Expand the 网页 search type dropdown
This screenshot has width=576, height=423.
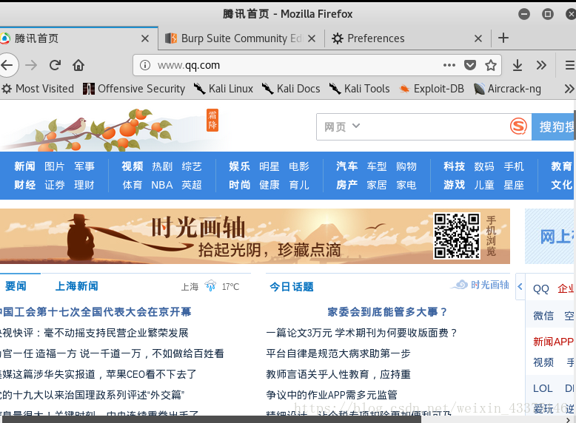pos(342,127)
